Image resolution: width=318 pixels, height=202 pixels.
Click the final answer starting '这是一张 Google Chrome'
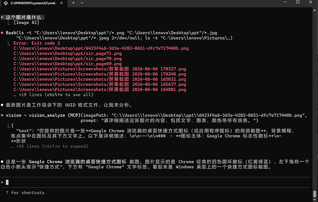[155, 164]
